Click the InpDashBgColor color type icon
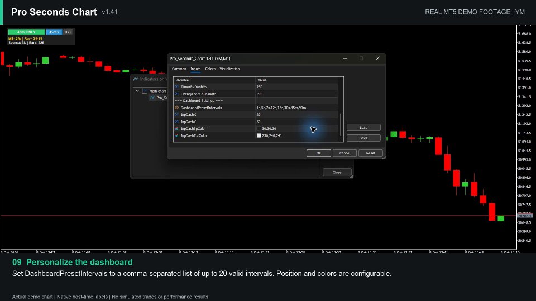Viewport: 536px width, 301px height. coord(176,129)
